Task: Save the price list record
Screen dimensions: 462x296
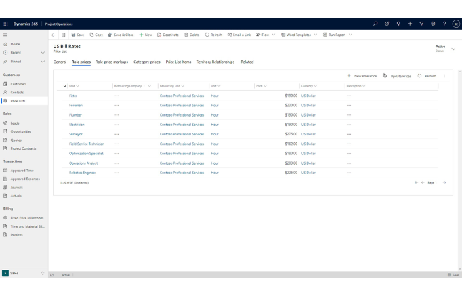Action: coord(78,35)
